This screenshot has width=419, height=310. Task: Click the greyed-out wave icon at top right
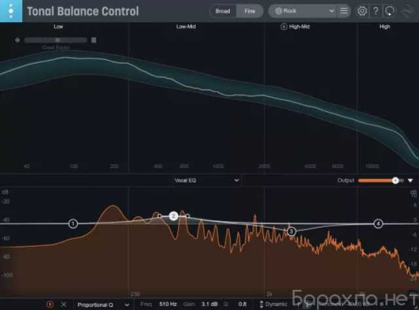point(407,12)
